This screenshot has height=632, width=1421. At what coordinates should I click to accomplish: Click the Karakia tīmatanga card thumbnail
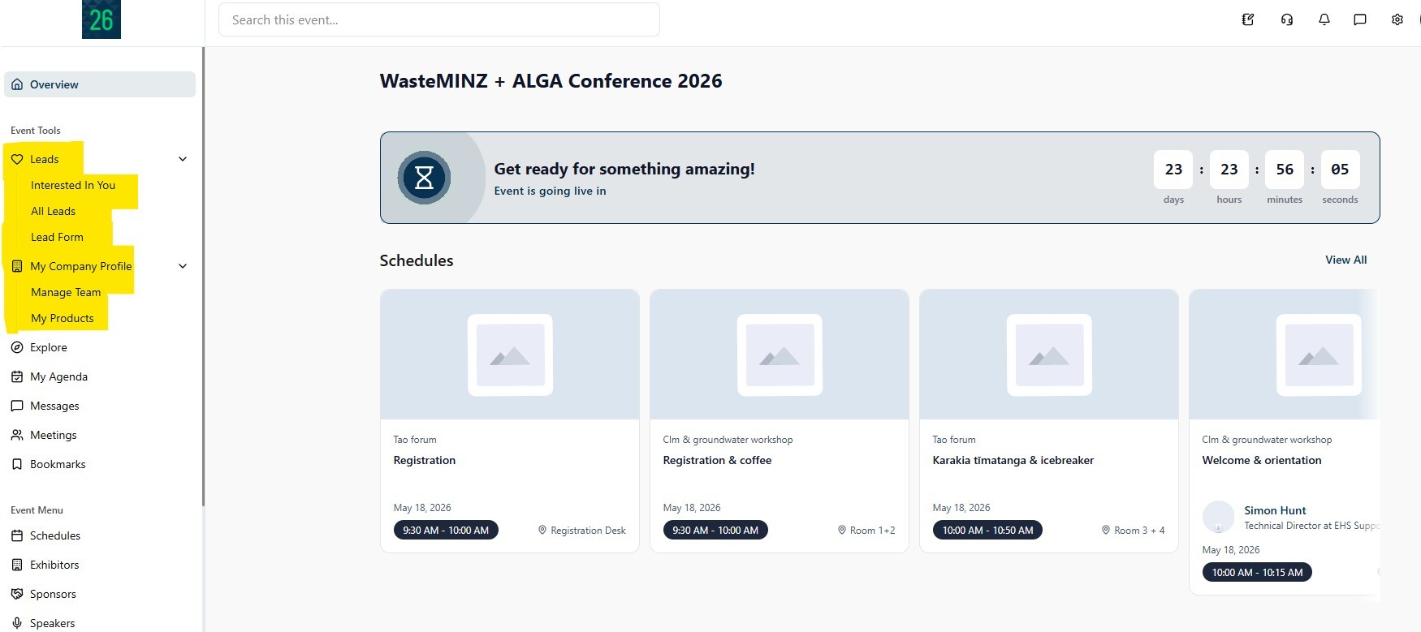click(1049, 355)
